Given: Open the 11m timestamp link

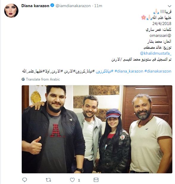Looking at the screenshot, I should click(98, 6).
